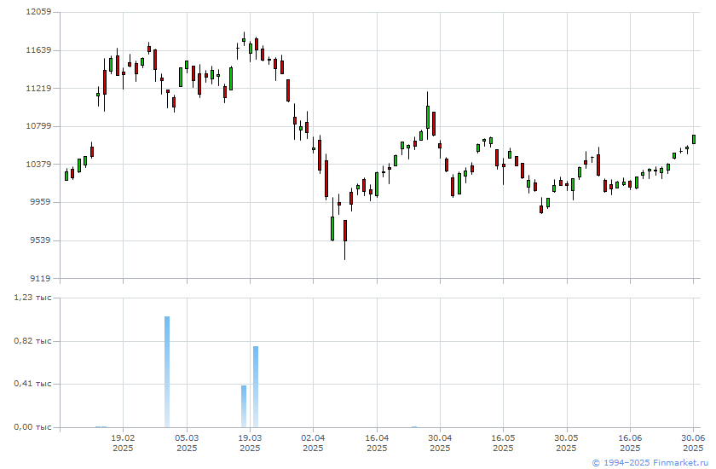This screenshot has height=469, width=716.
Task: Click the 1,23 тыс volume label
Action: (32, 298)
